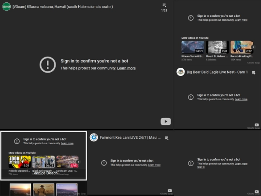Screen dimensions: 261x196
Task: Click Learn more in Fairmont Kea Lani player
Action: [x=154, y=165]
